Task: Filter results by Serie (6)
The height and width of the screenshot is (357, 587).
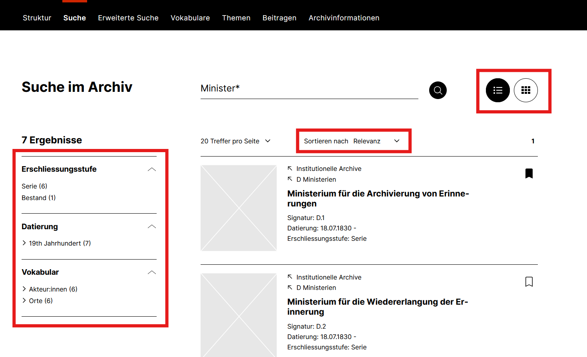Action: (34, 186)
